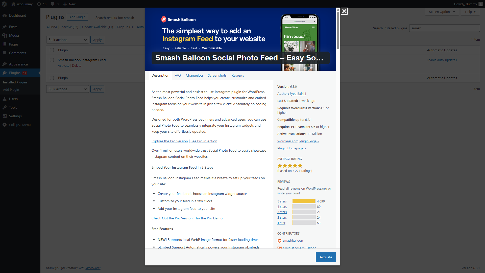This screenshot has width=485, height=273.
Task: Tick the select-all checkbox in table footer
Action: click(x=52, y=78)
